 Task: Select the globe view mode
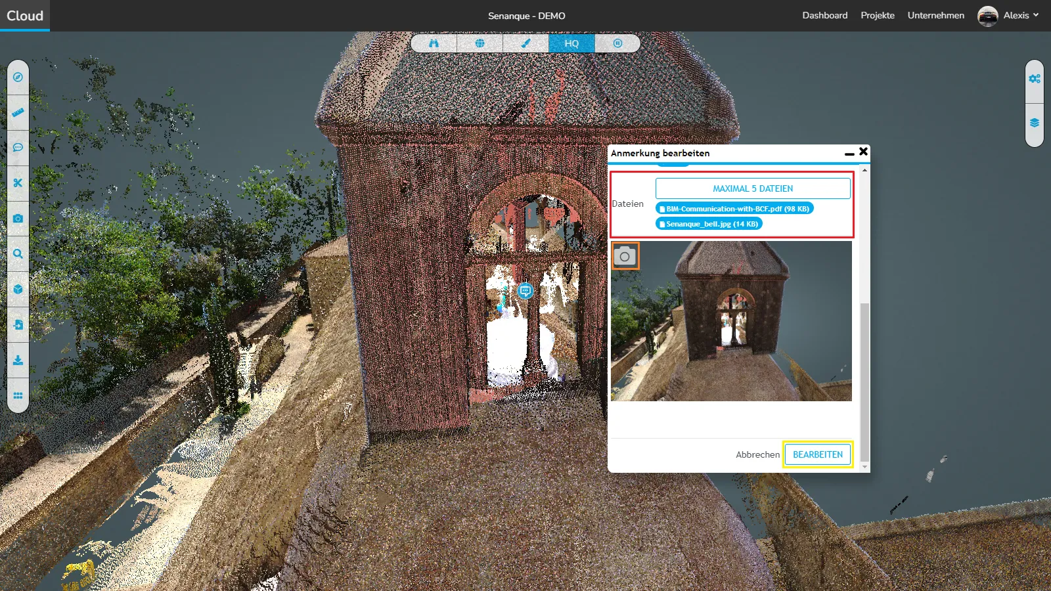(x=480, y=43)
